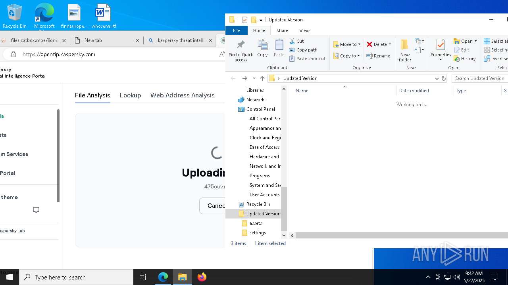The height and width of the screenshot is (285, 508).
Task: Open Customize Quick Access Toolbar arrow
Action: click(x=261, y=20)
